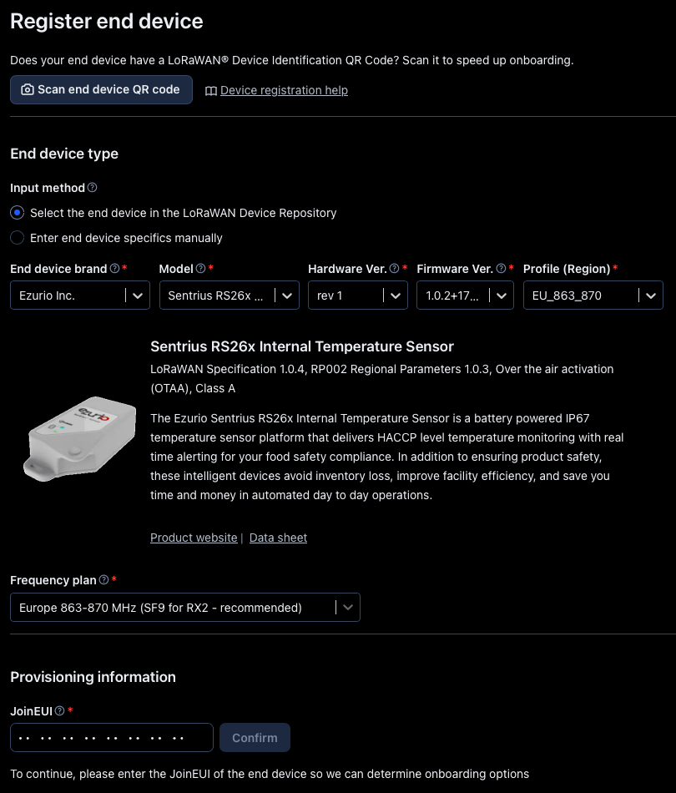Click help icon next to Input method
Screen dimensions: 676x793
[x=93, y=188]
